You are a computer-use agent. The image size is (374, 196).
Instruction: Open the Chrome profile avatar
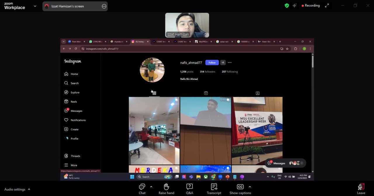pyautogui.click(x=304, y=49)
